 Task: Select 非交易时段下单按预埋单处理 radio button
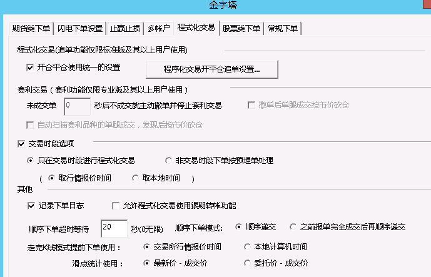pyautogui.click(x=168, y=161)
